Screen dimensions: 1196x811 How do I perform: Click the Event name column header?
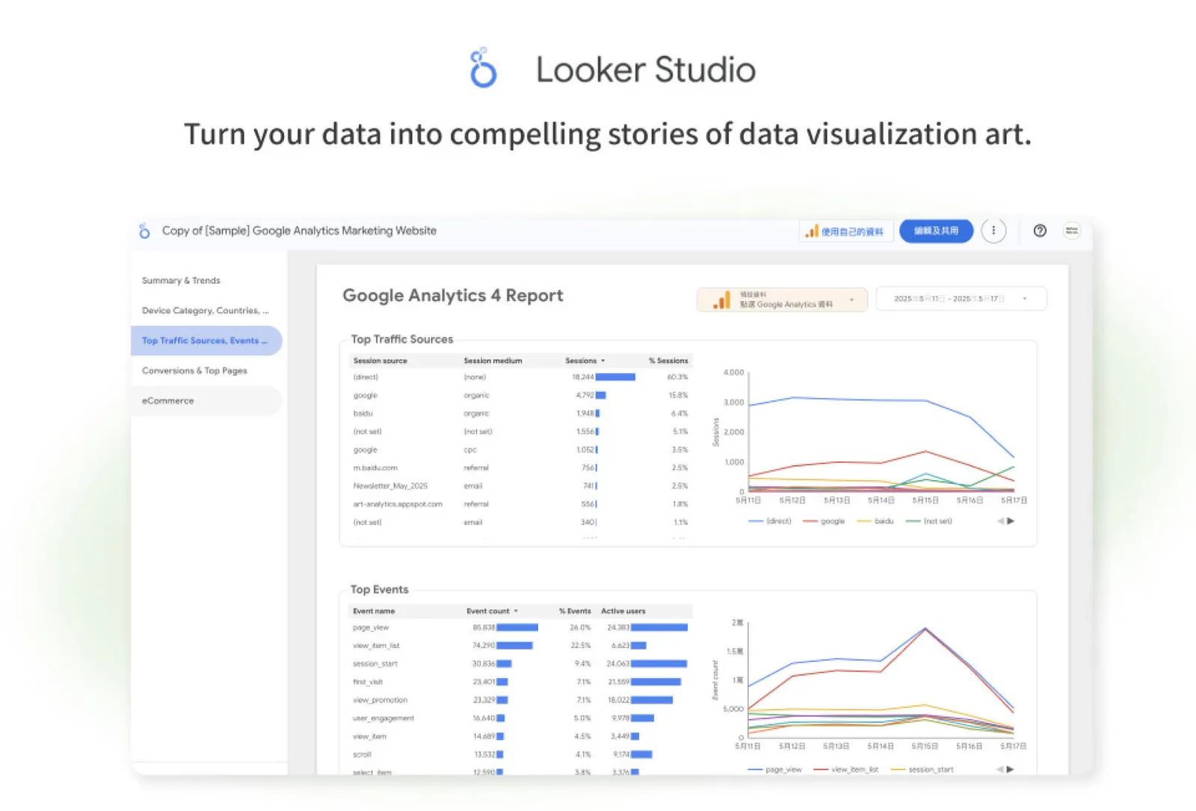point(374,611)
